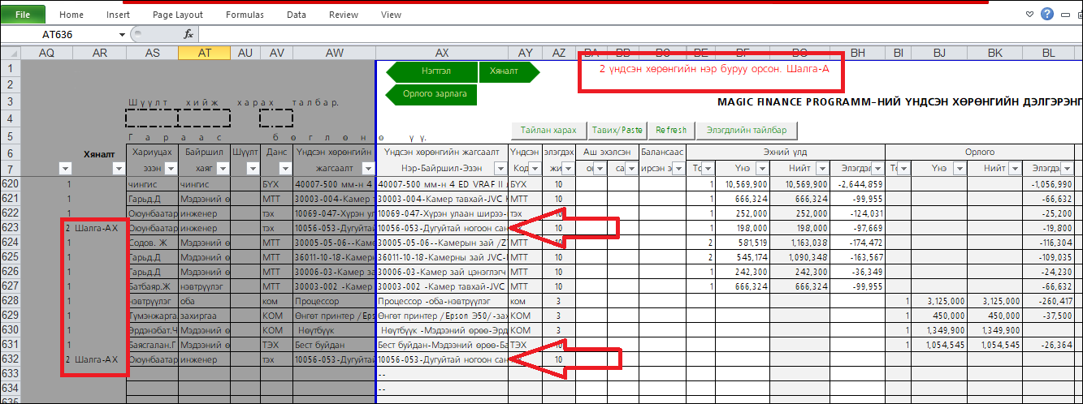Screen dimensions: 1083x404
Task: Click the Select All corner triangle
Action: pyautogui.click(x=10, y=53)
